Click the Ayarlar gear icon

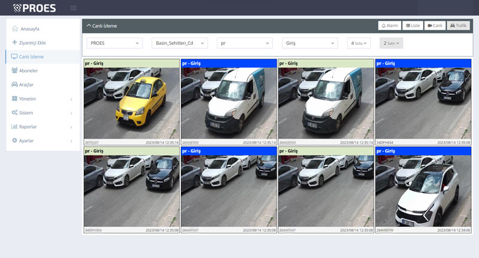(14, 140)
